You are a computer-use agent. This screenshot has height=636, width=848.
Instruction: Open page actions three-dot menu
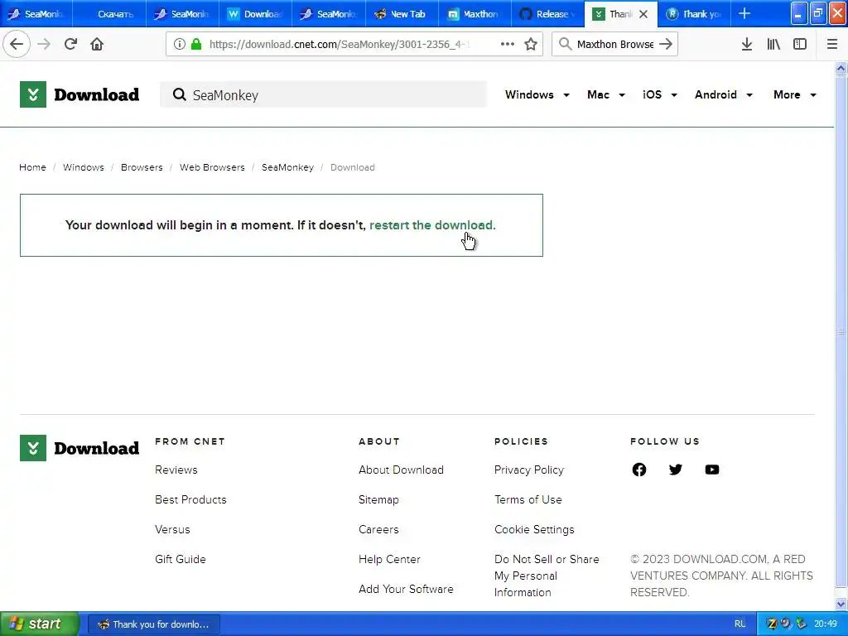coord(508,44)
